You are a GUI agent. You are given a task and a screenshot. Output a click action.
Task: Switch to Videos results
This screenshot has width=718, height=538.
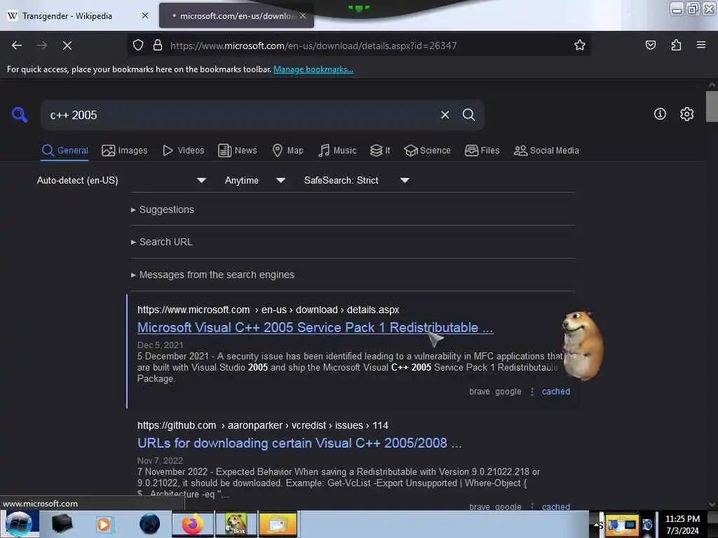(183, 151)
